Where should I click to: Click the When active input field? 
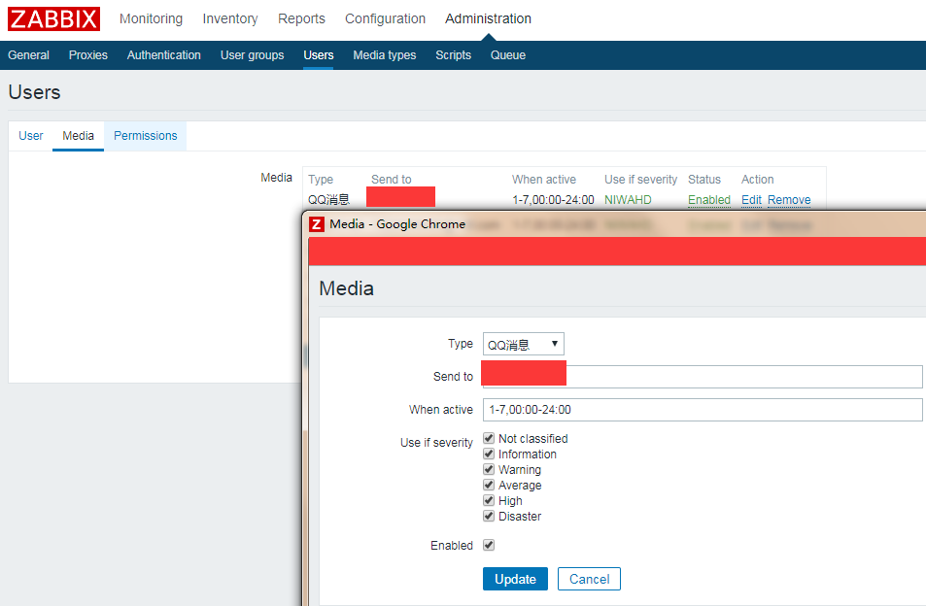[703, 410]
